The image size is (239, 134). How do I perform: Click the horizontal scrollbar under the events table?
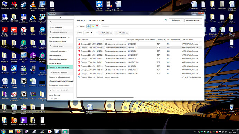pos(105,97)
